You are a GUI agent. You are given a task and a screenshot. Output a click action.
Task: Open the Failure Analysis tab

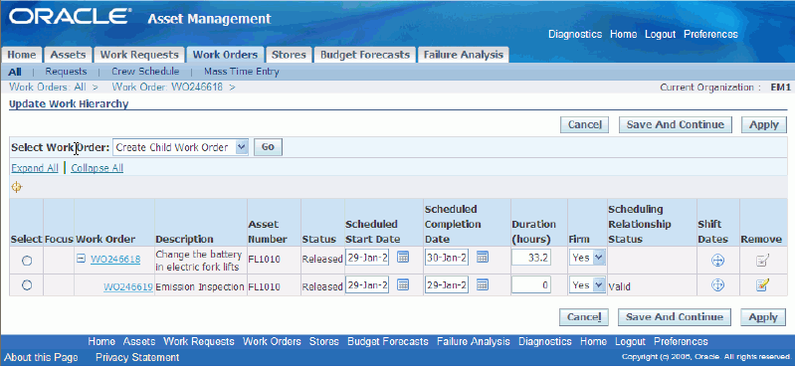pos(463,55)
